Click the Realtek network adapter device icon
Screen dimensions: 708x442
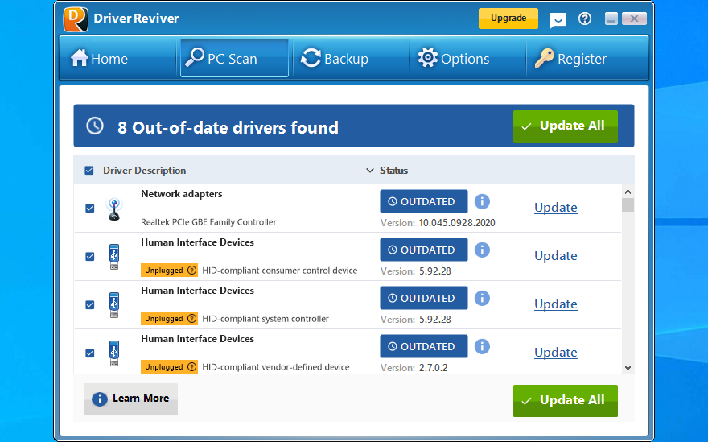(114, 209)
